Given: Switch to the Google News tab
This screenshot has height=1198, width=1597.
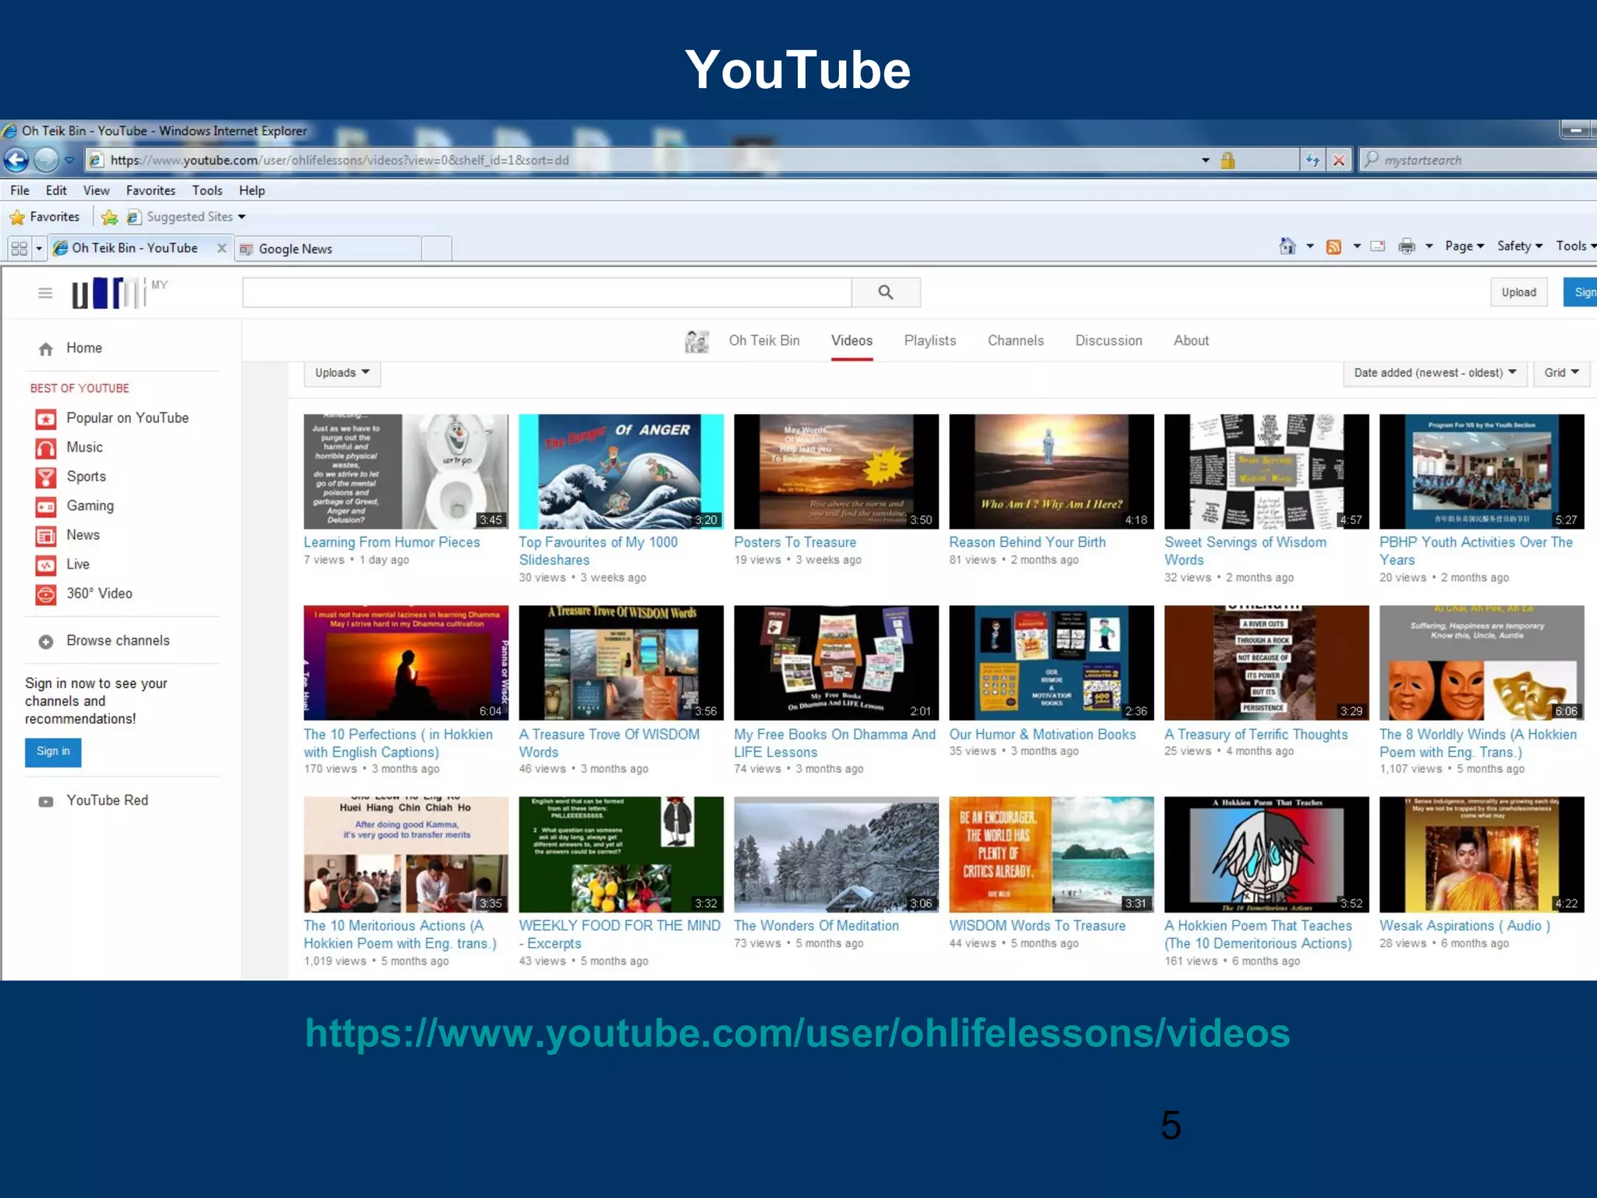Looking at the screenshot, I should click(328, 249).
